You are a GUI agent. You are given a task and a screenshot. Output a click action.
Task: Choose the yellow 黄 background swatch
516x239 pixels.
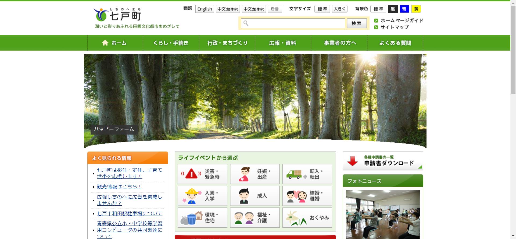[416, 9]
